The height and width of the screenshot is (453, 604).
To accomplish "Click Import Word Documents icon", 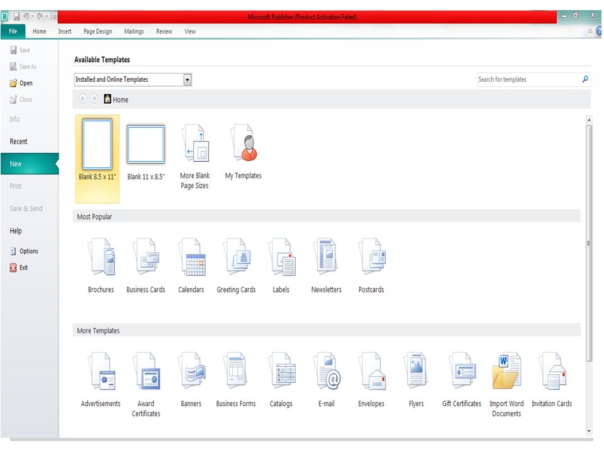I will [506, 371].
